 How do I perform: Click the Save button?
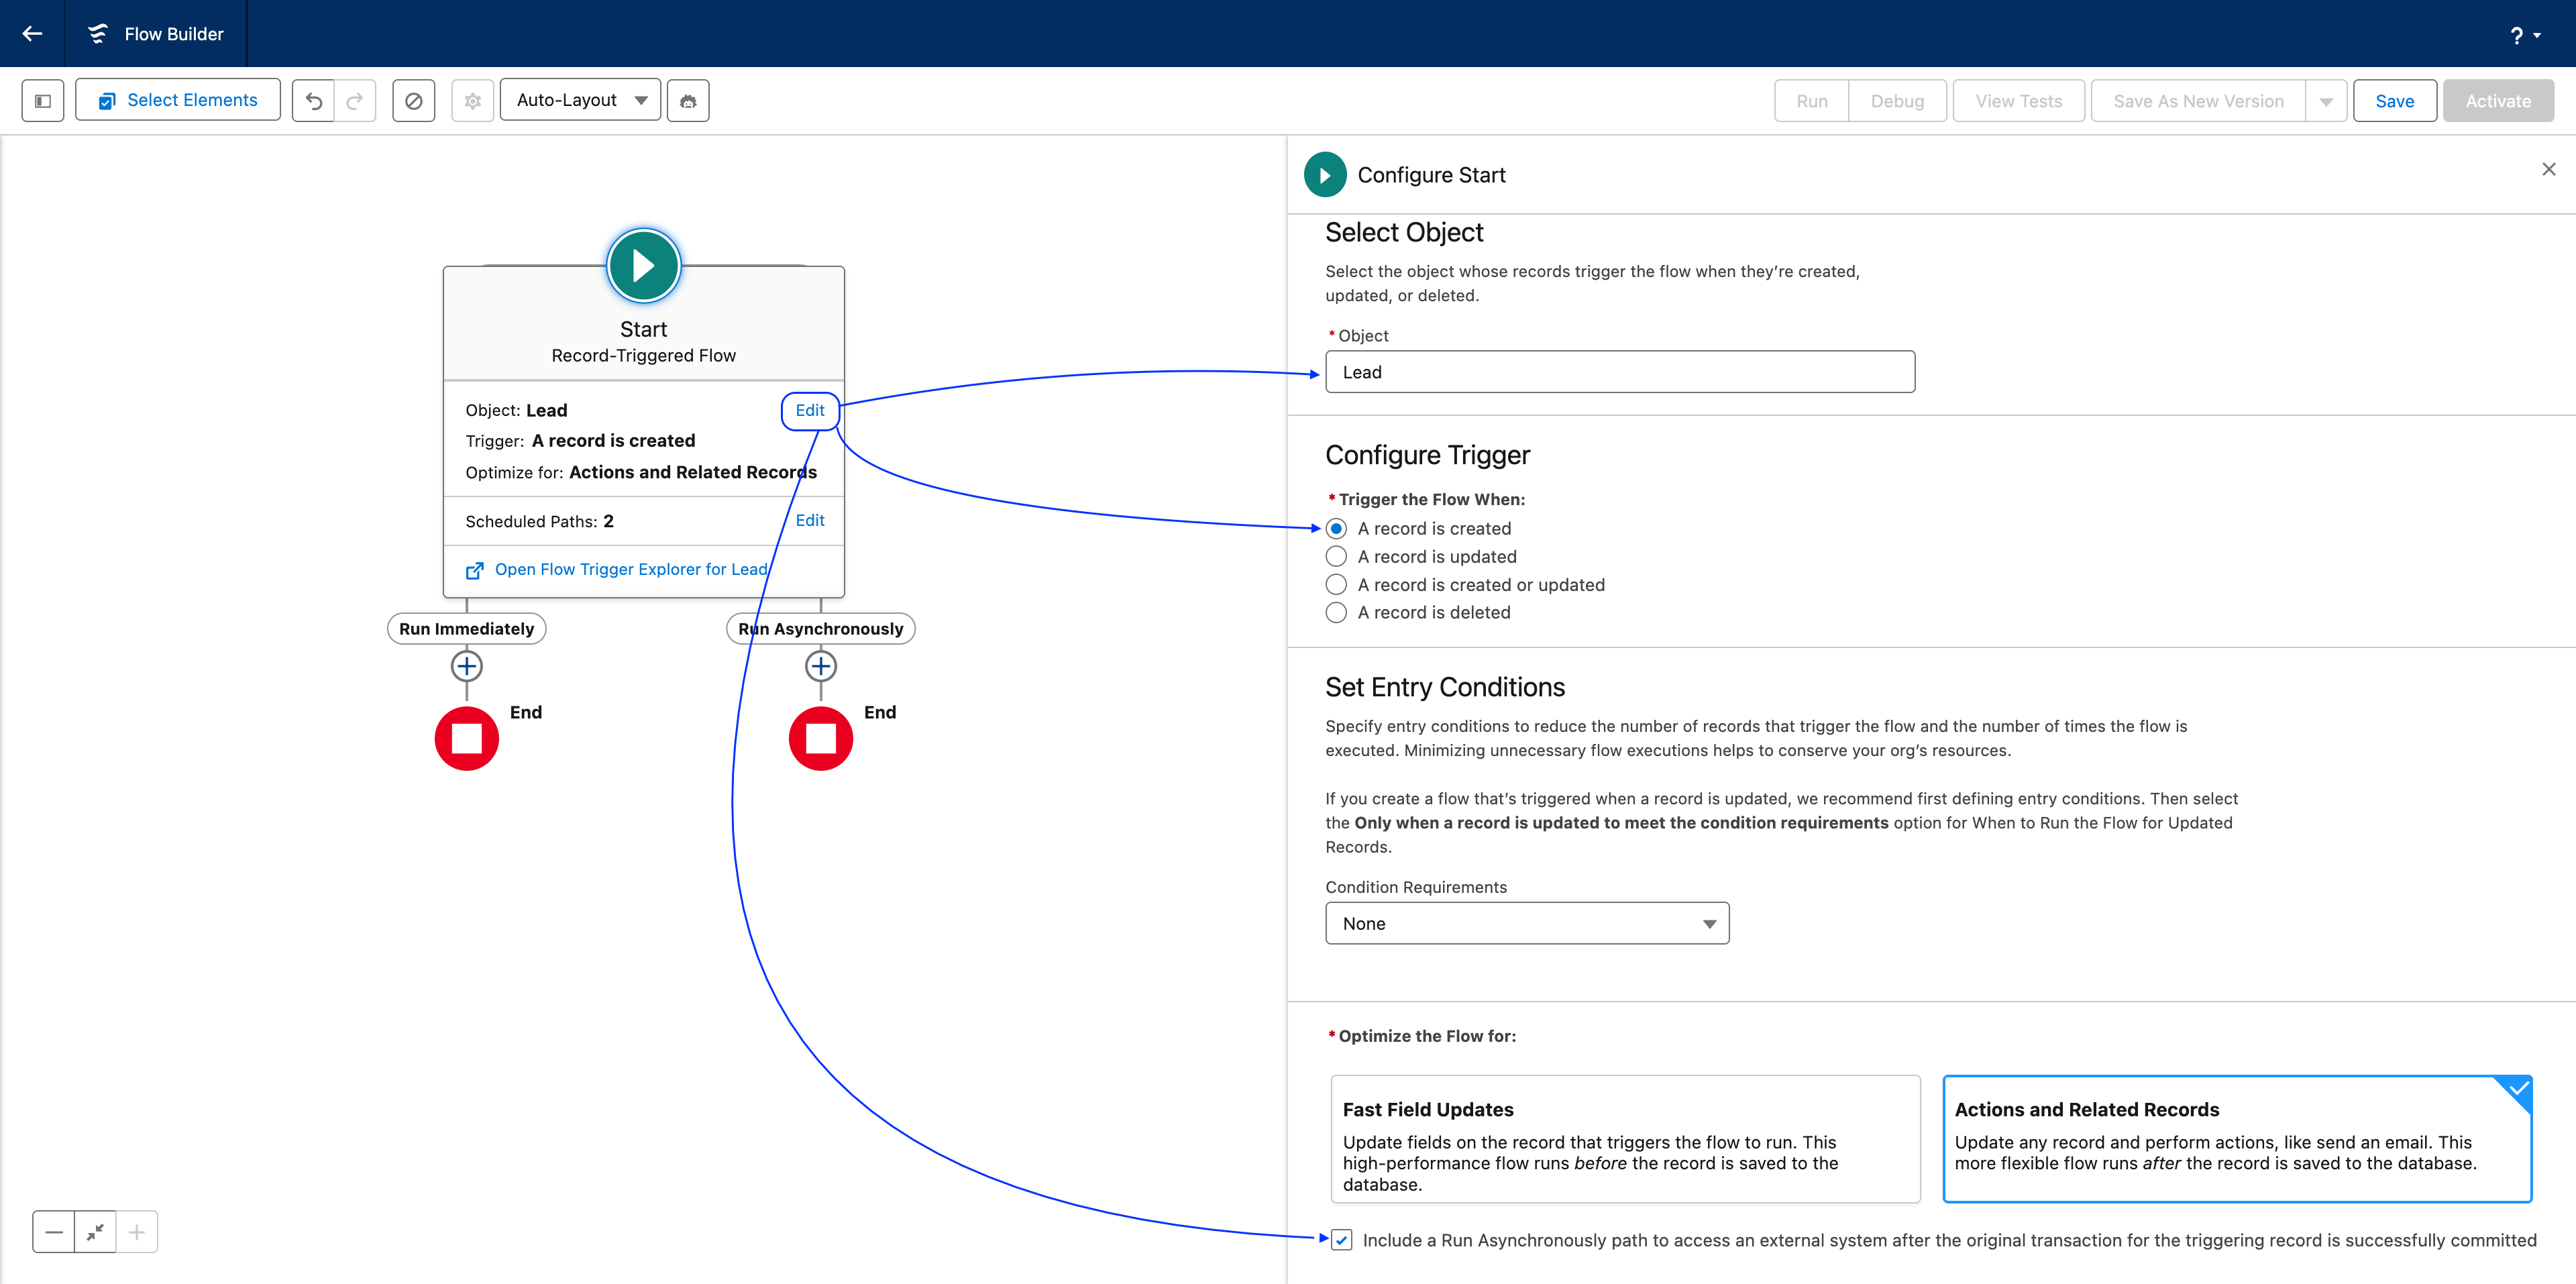(x=2394, y=101)
